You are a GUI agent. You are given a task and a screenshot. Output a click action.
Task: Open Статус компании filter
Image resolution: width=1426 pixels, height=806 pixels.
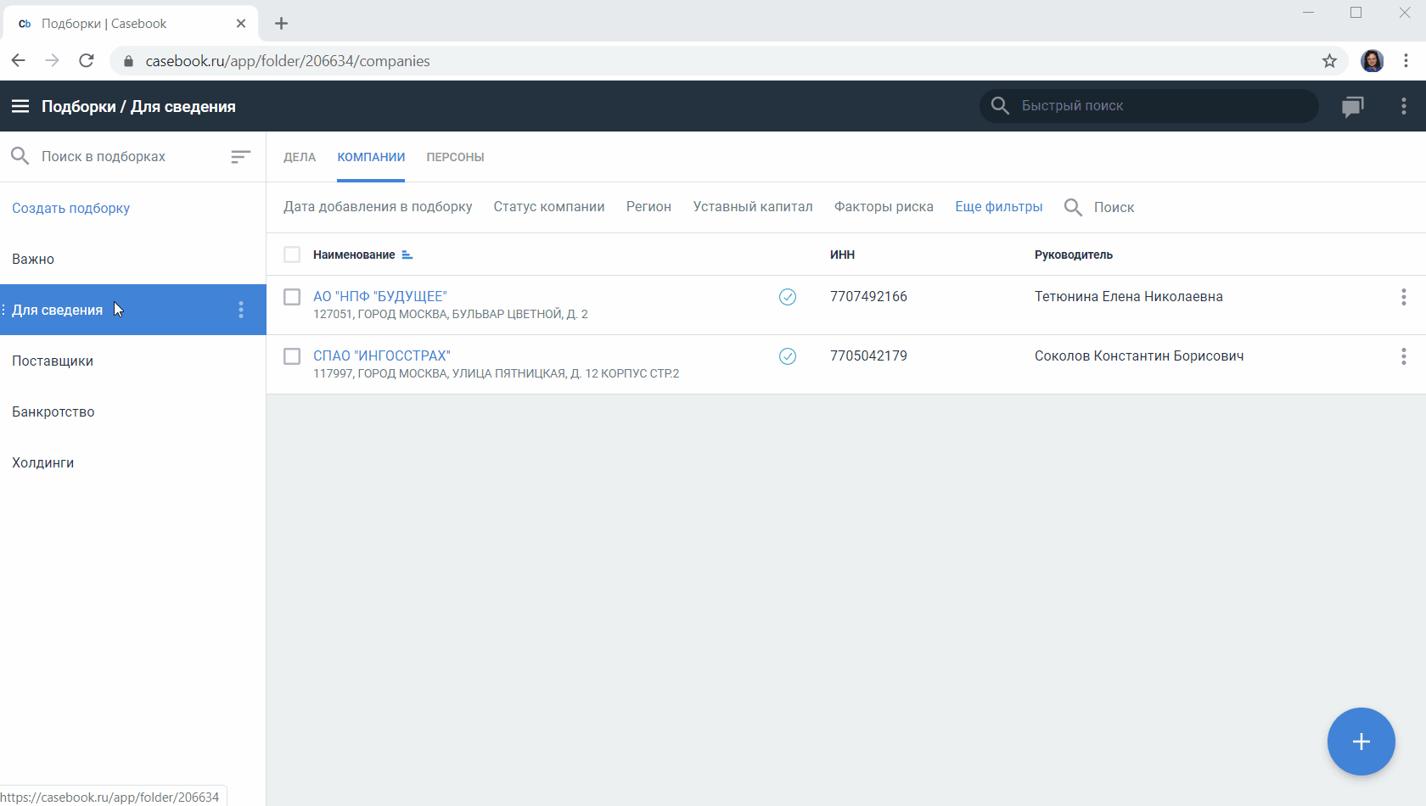coord(549,207)
